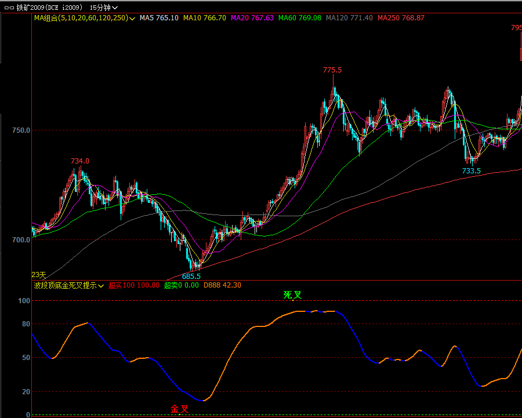The height and width of the screenshot is (418, 522).
Task: Click the 铁矿2009(DCE i2009) contract title
Action: pos(51,8)
